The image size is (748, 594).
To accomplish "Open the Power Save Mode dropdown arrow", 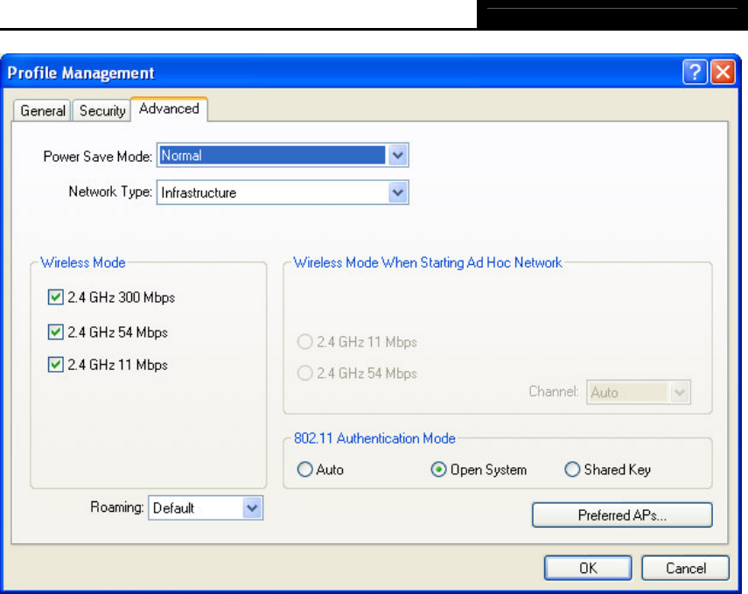I will coord(398,155).
